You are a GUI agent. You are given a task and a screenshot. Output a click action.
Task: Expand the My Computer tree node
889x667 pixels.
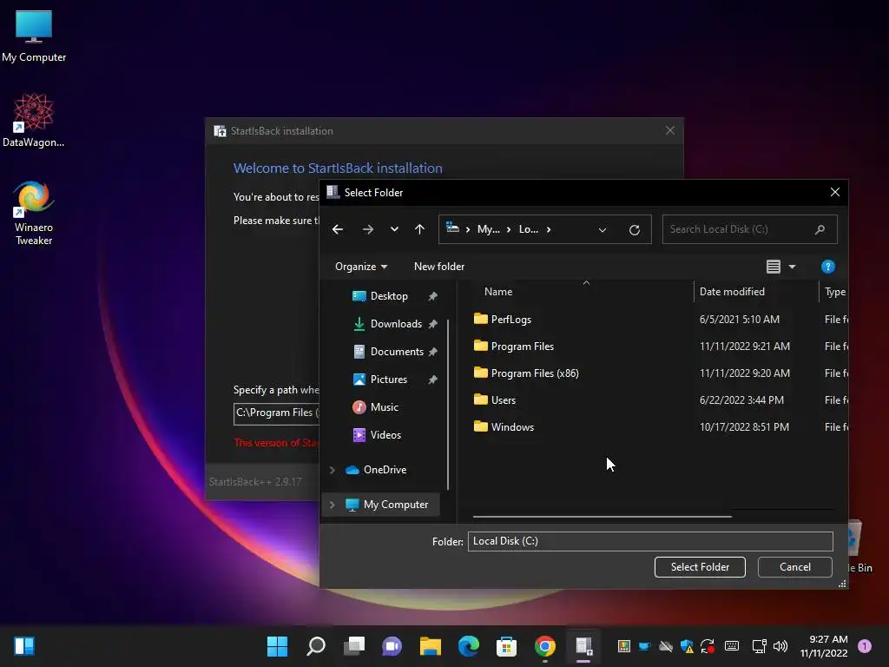[x=333, y=505]
